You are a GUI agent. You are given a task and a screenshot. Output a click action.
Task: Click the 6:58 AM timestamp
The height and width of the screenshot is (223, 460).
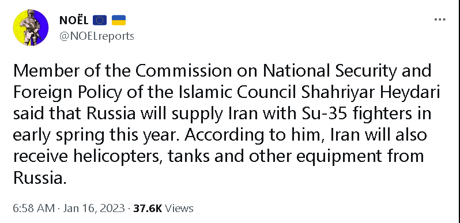tap(34, 209)
